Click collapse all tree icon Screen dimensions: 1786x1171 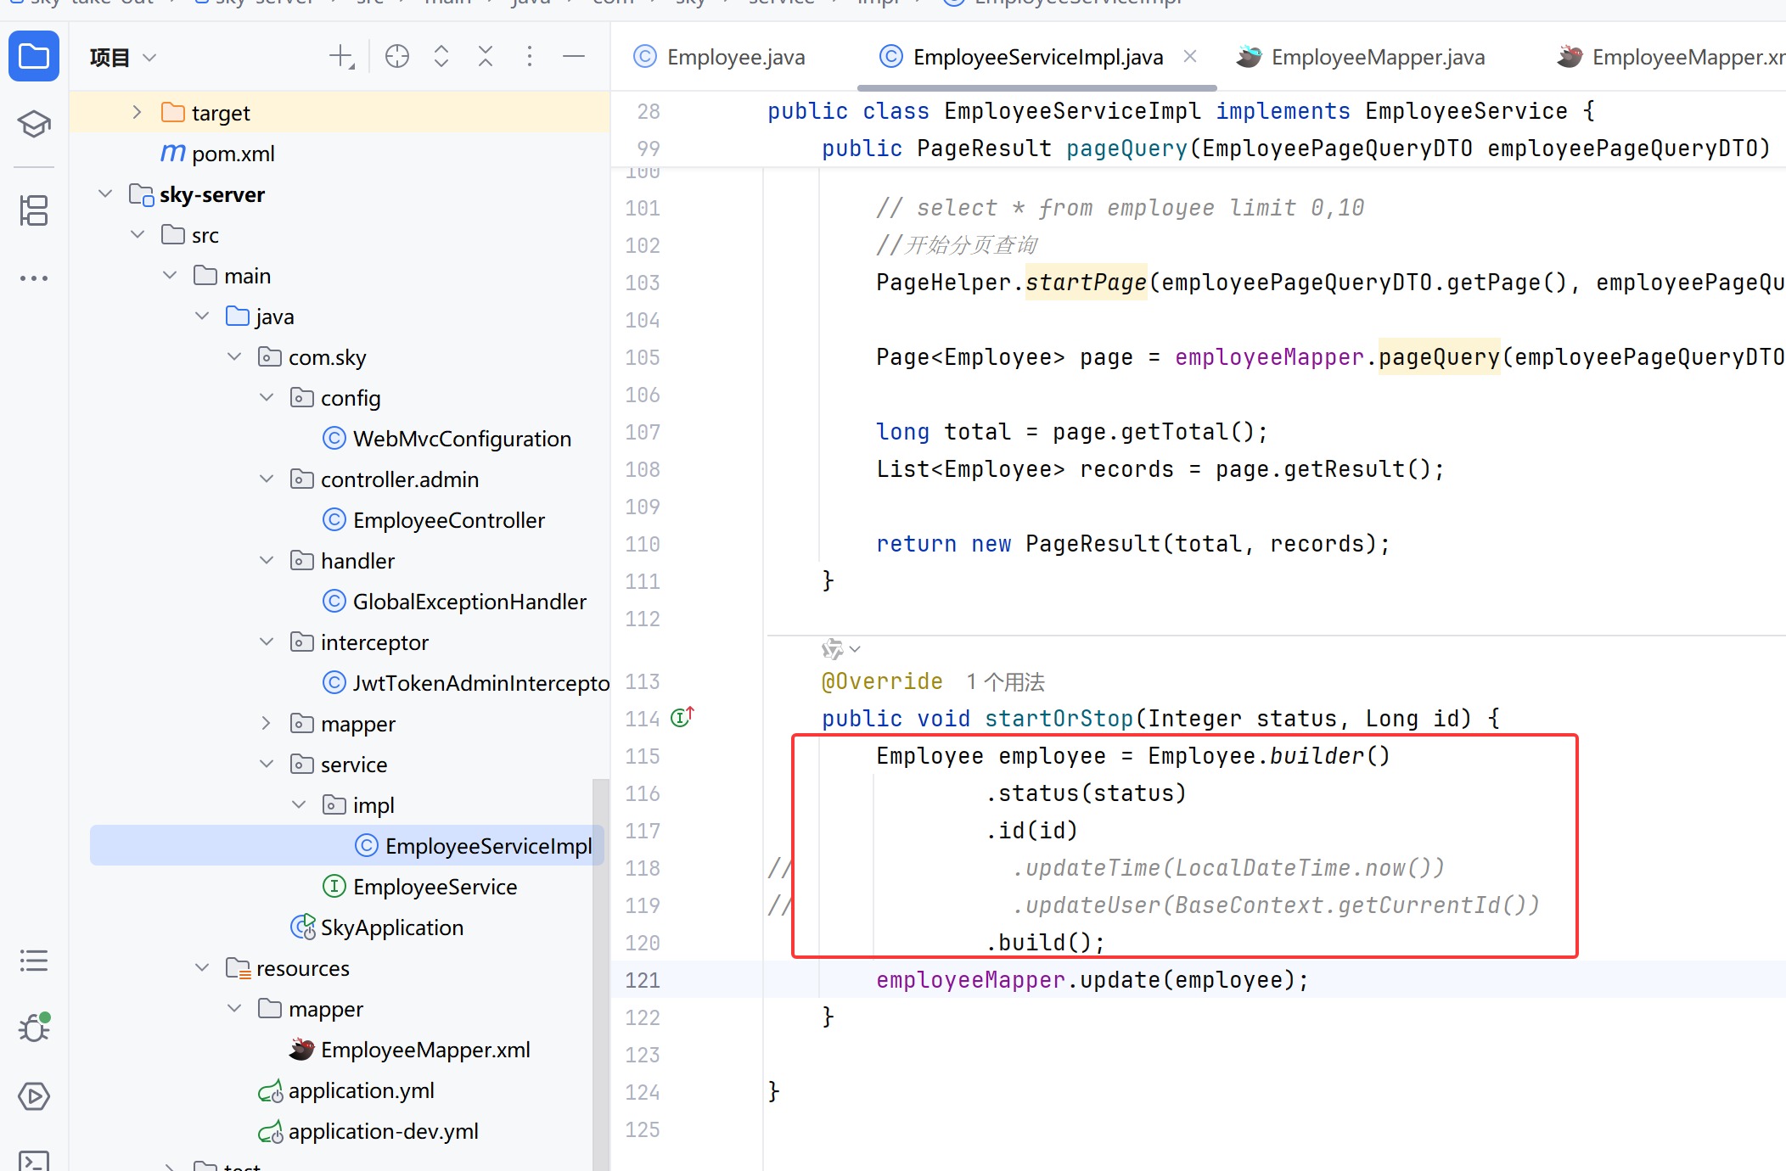click(486, 57)
